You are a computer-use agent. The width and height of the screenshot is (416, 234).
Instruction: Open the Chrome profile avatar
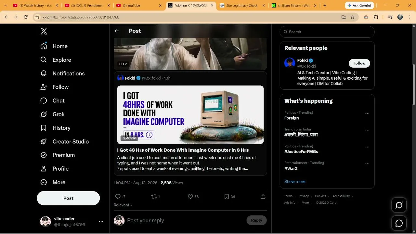tap(400, 17)
